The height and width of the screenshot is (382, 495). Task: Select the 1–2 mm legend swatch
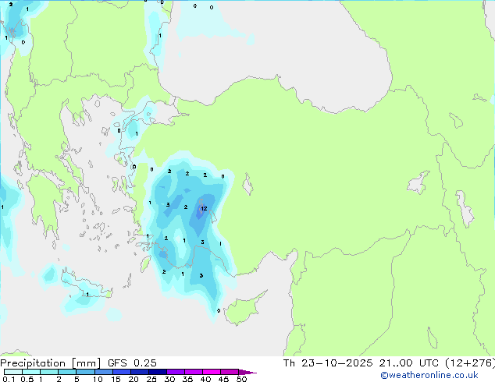pos(49,372)
